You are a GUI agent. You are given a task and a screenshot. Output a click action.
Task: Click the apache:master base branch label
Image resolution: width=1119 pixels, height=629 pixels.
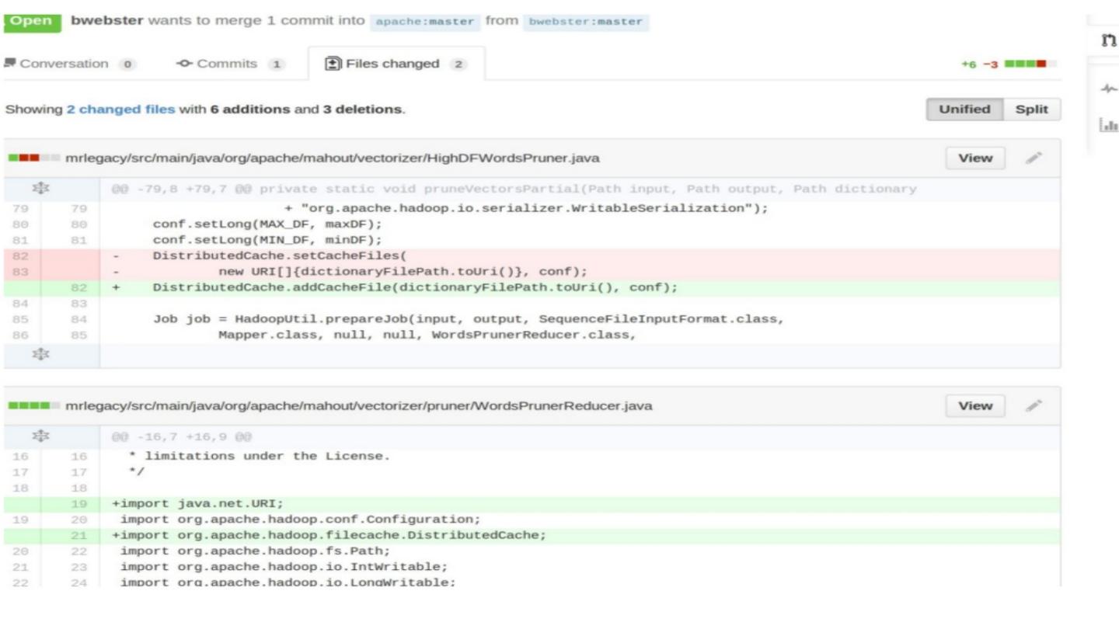point(424,21)
